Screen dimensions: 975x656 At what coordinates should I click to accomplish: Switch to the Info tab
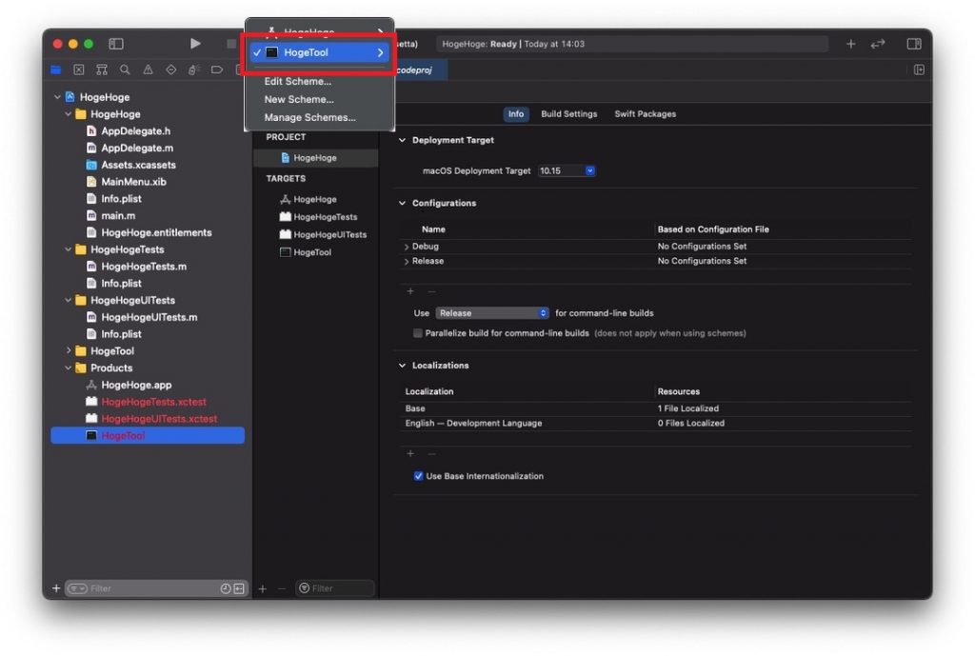click(515, 114)
